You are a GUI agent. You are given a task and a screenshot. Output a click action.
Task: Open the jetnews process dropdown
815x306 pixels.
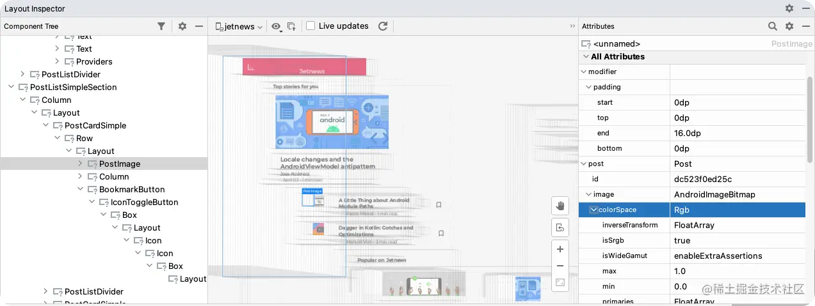[239, 26]
